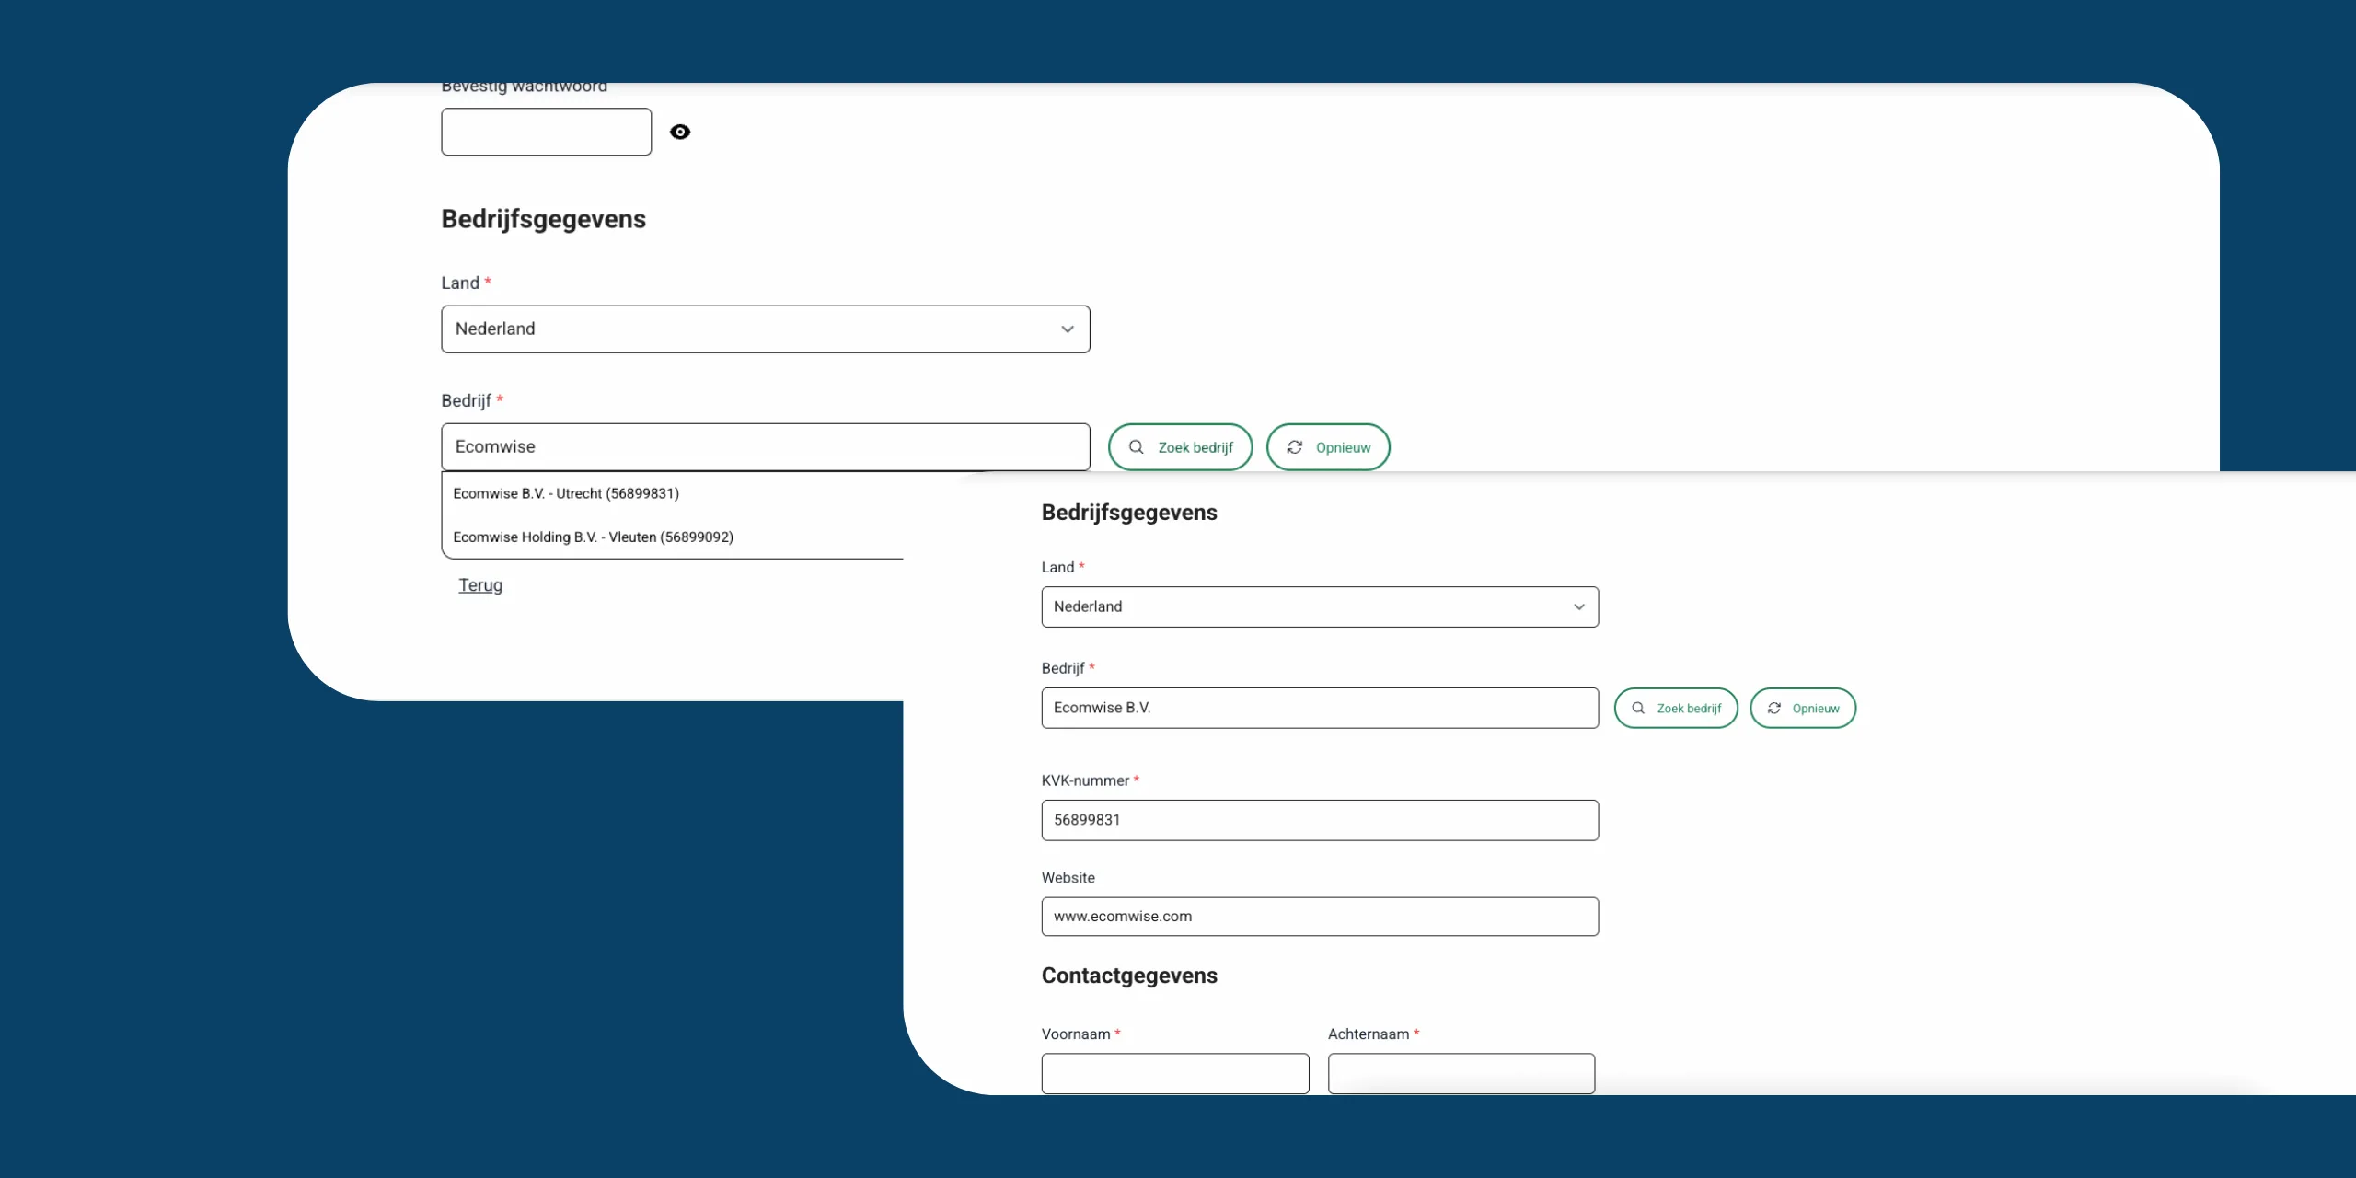The height and width of the screenshot is (1178, 2356).
Task: Expand the lower Land dropdown chevron
Action: pyautogui.click(x=1579, y=607)
